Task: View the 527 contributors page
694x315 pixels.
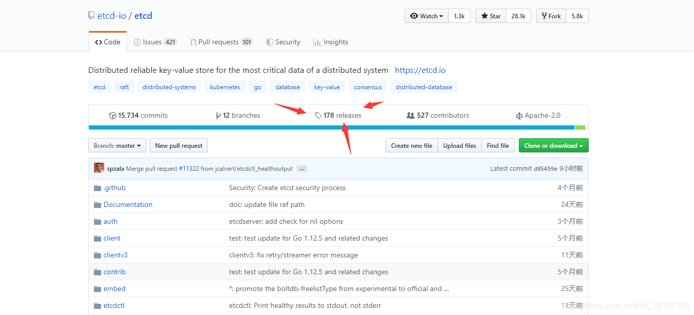Action: click(x=438, y=116)
